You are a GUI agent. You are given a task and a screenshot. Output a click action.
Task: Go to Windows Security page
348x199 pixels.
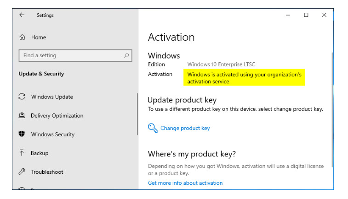coord(53,134)
